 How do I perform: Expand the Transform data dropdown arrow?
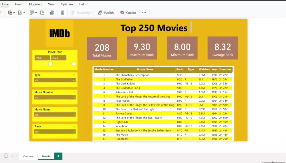[x=36, y=13]
